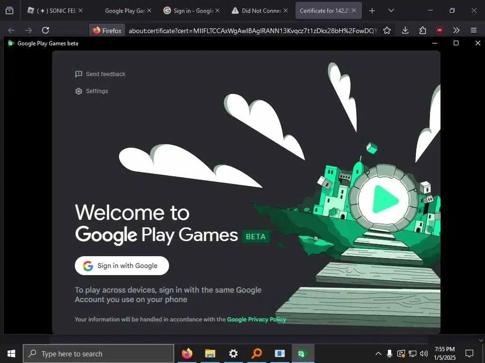Click the Send feedback icon
This screenshot has width=485, height=363.
(x=79, y=74)
